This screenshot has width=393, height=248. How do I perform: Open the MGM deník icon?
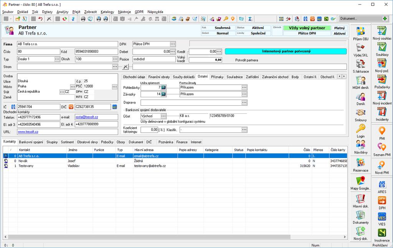(x=360, y=82)
